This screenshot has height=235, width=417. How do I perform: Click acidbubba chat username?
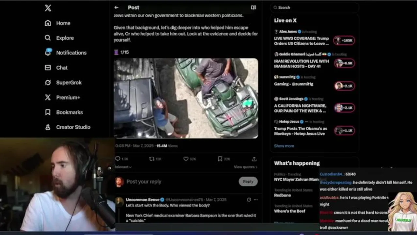coord(329,197)
